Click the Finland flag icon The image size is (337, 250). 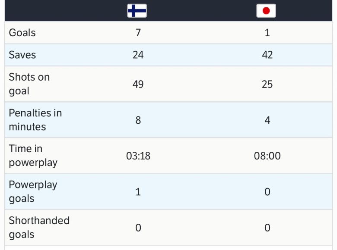tap(137, 11)
